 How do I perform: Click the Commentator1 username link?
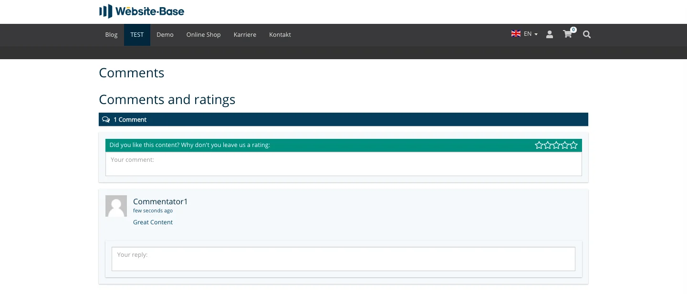[160, 201]
